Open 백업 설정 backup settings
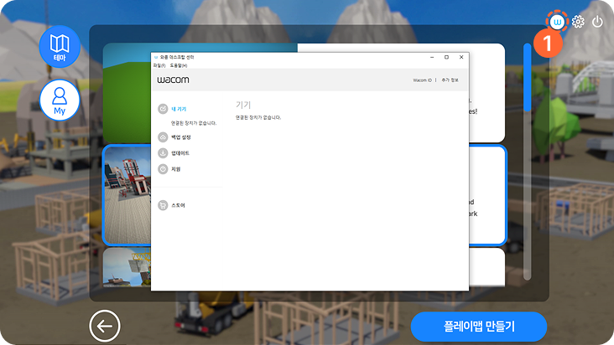The image size is (614, 345). (180, 136)
